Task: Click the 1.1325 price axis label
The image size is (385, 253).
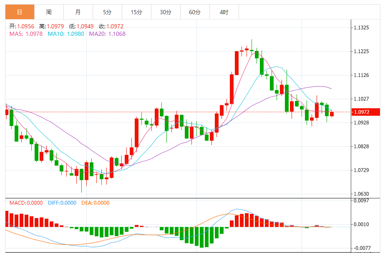Action: [361, 28]
